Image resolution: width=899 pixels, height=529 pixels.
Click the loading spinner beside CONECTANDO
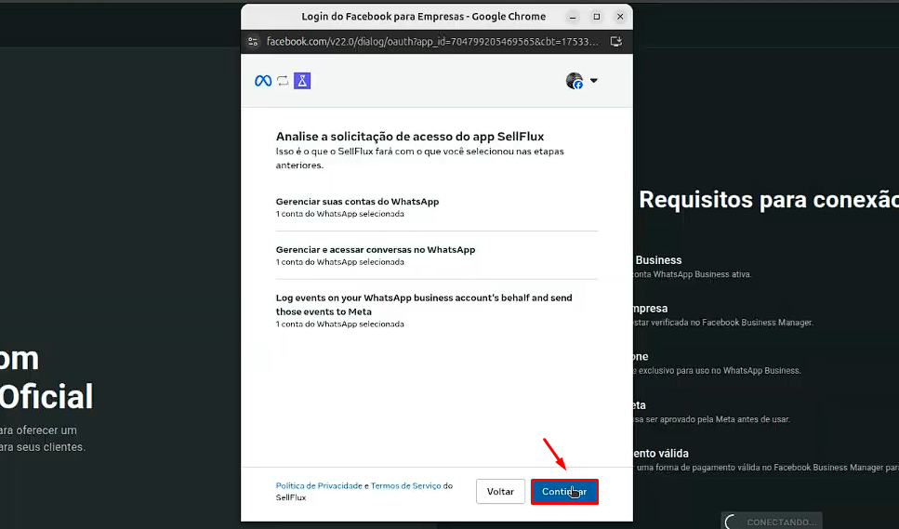tap(733, 522)
